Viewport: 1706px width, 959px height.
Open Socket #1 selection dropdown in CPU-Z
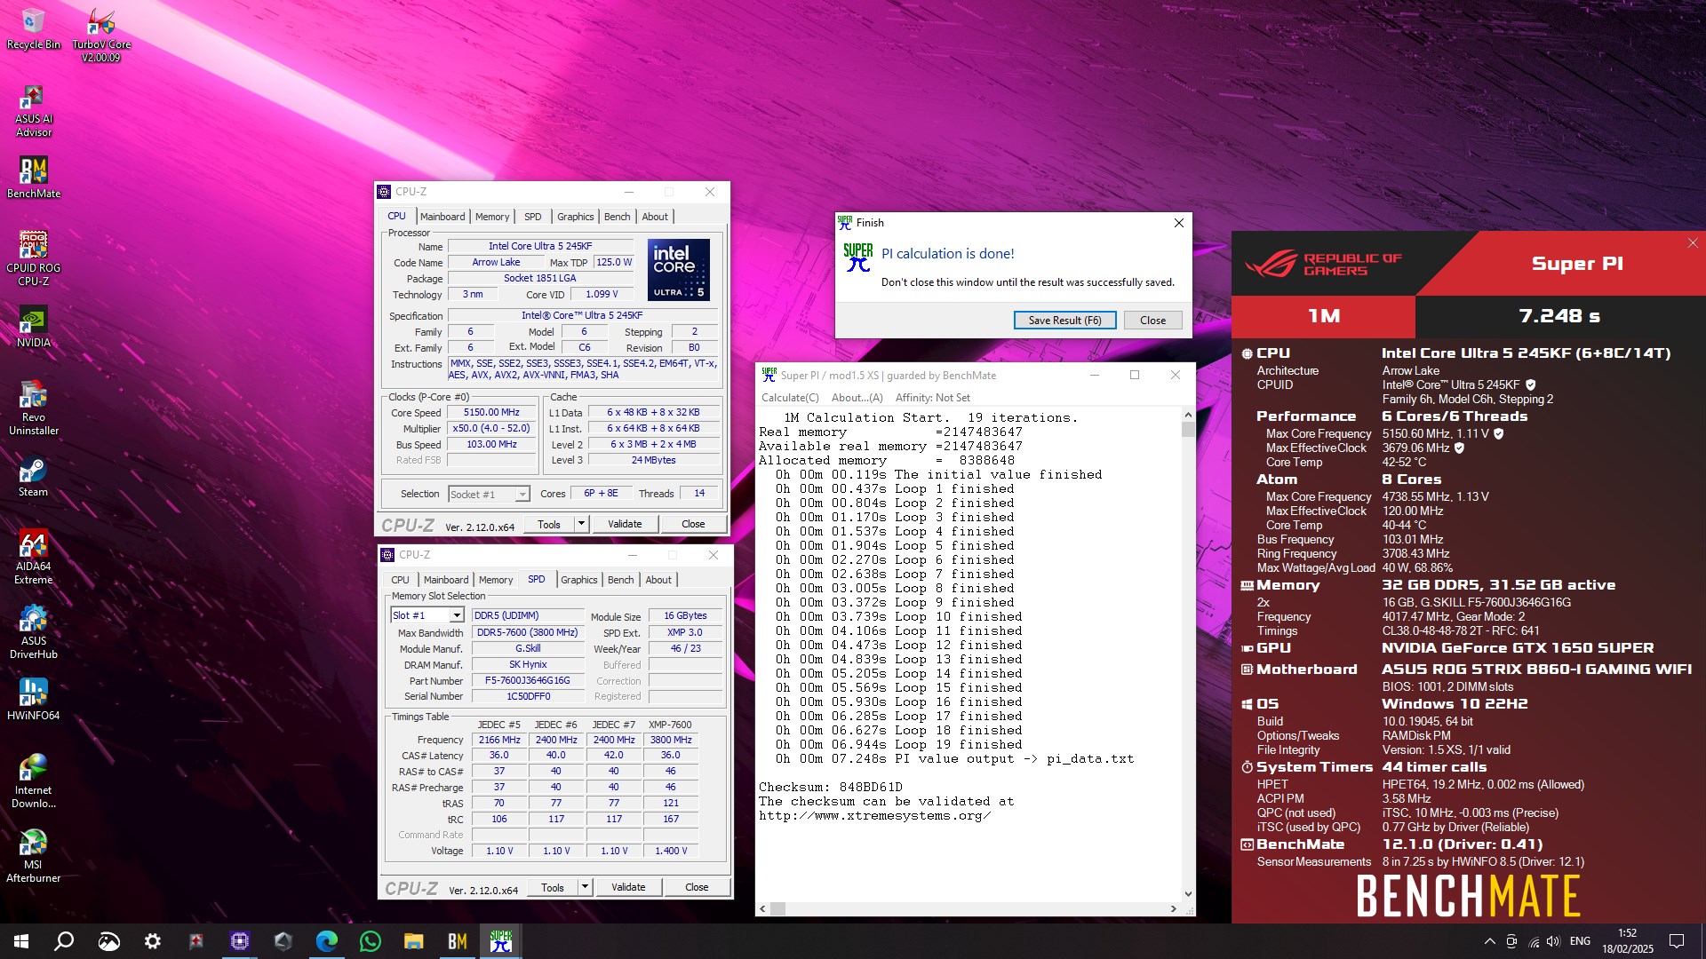click(x=488, y=495)
